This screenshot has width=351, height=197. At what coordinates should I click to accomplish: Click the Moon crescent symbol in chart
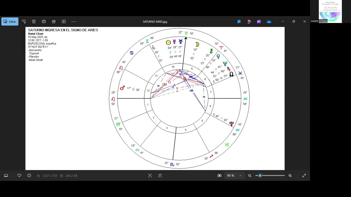click(x=197, y=45)
